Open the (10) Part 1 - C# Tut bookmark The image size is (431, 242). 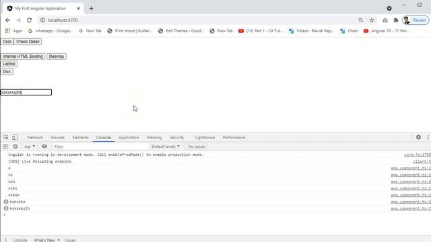261,31
